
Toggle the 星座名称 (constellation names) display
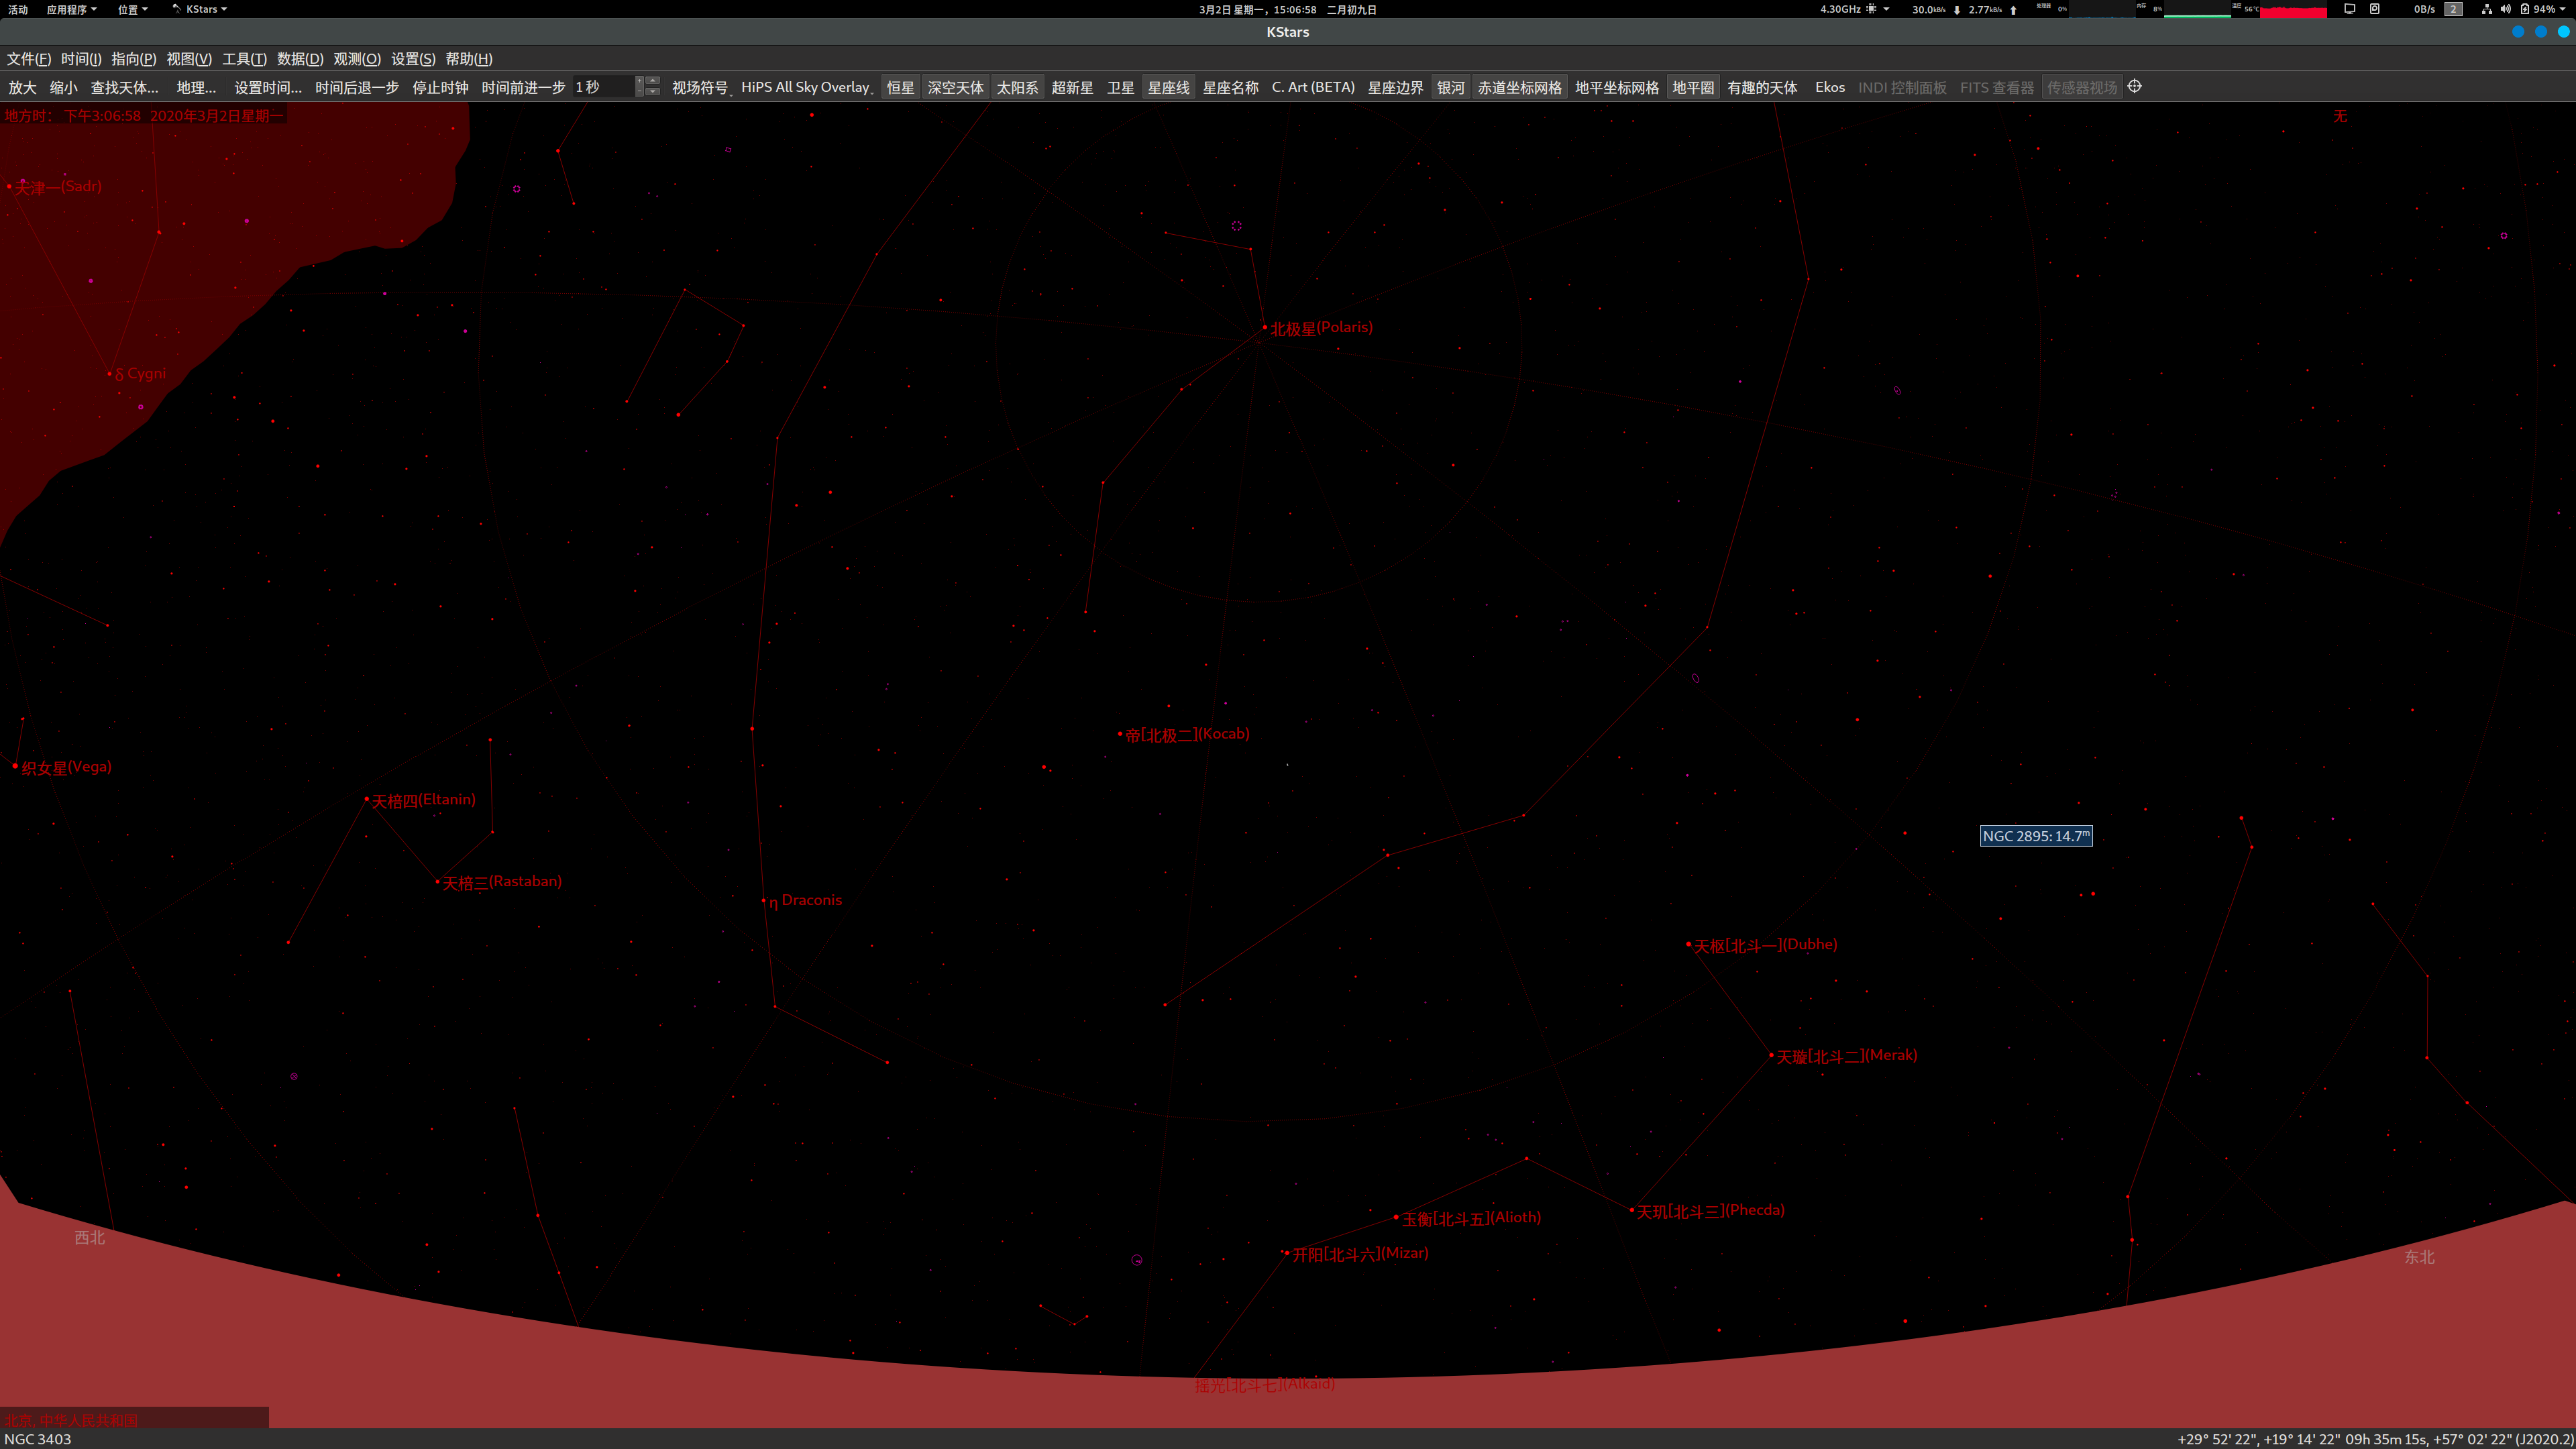tap(1230, 87)
